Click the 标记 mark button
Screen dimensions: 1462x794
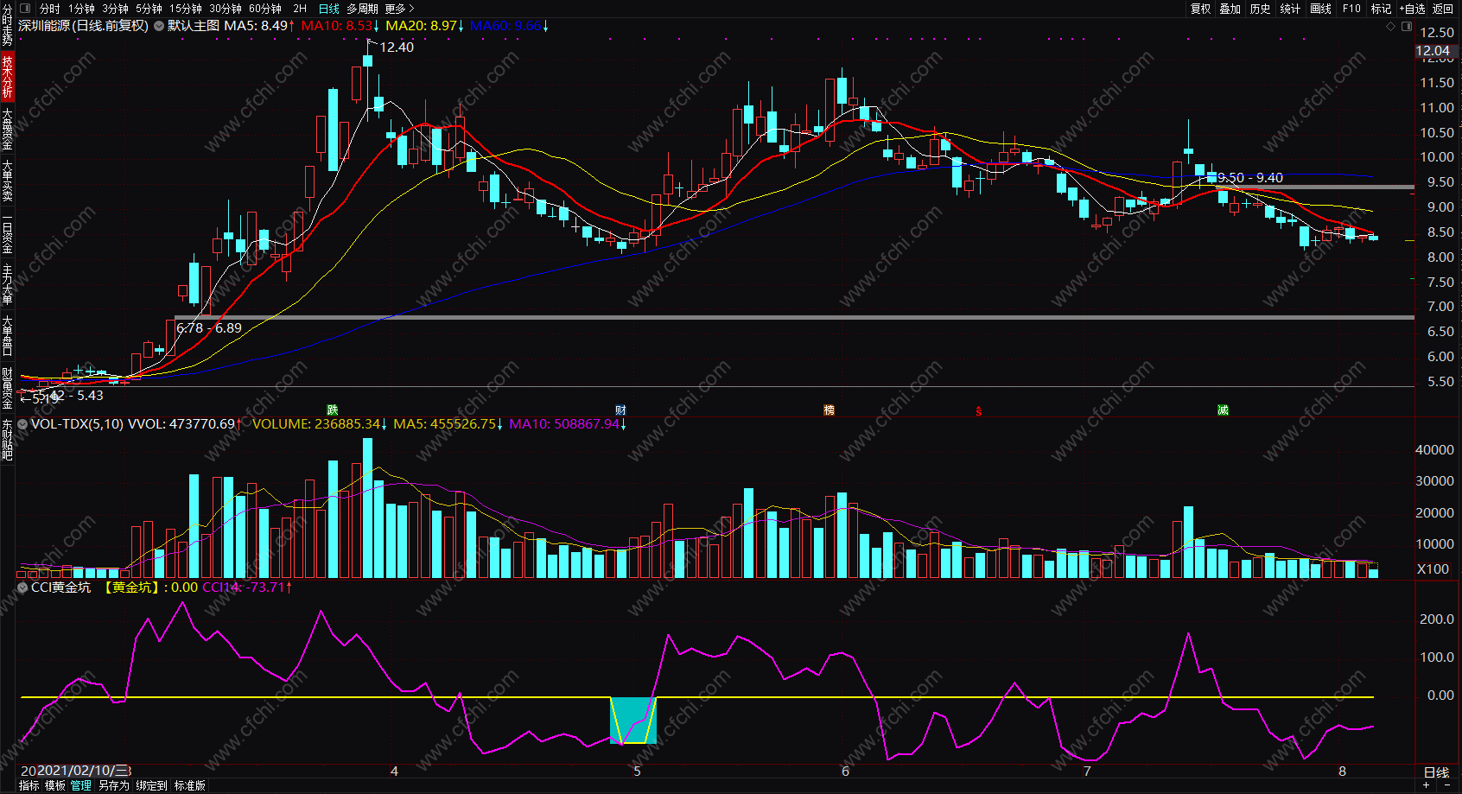pos(1381,9)
